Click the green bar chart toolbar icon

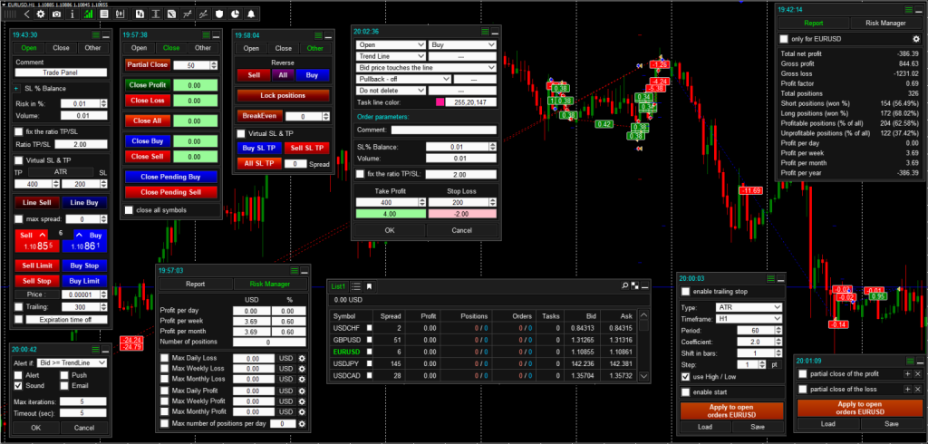(x=87, y=14)
